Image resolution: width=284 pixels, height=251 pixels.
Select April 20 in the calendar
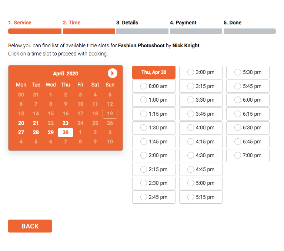21,123
